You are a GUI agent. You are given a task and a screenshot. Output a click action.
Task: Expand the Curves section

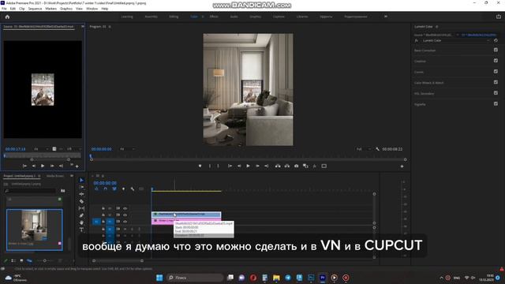419,72
